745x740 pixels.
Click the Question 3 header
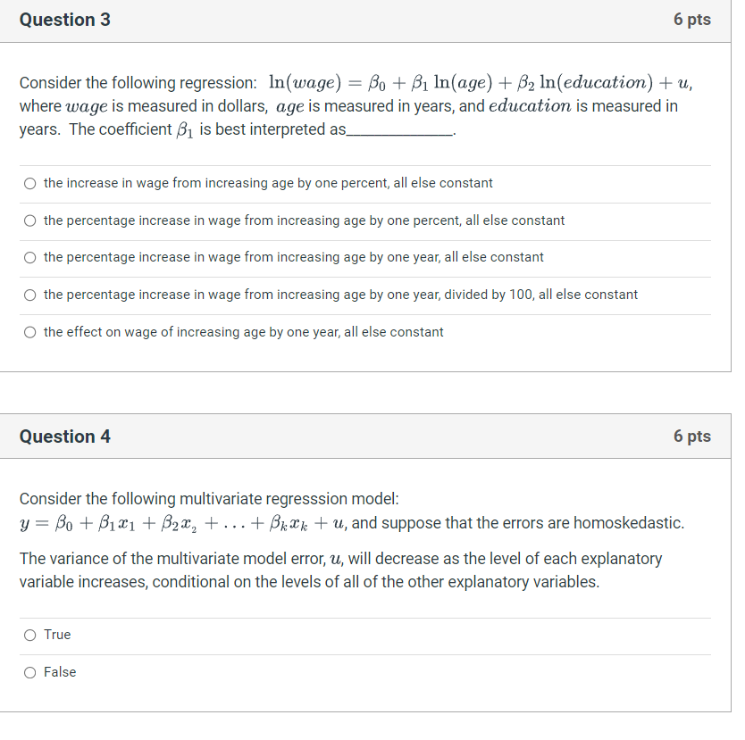[64, 19]
